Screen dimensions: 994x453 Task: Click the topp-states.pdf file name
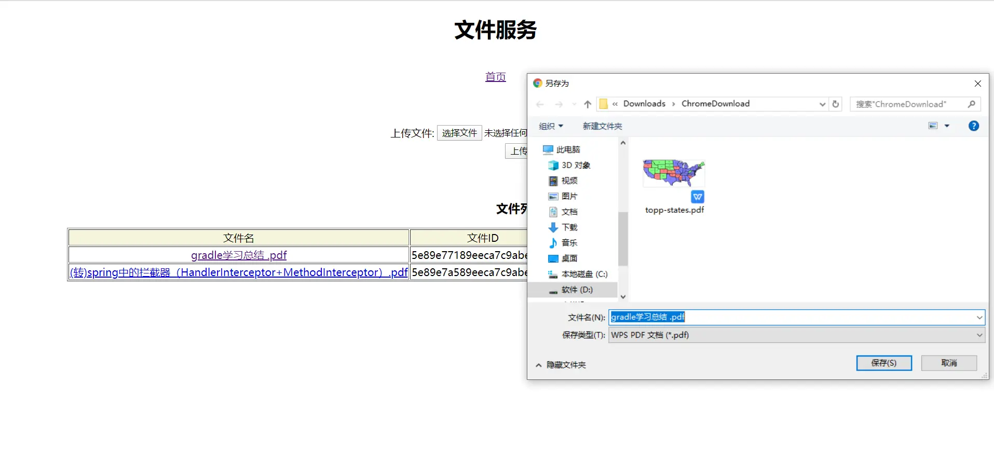point(674,210)
